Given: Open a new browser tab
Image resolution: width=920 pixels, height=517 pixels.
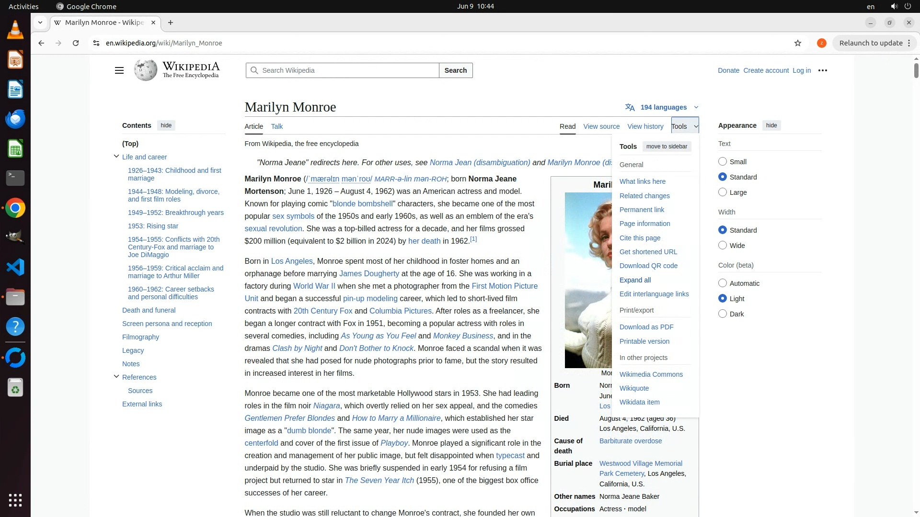Looking at the screenshot, I should tap(171, 22).
